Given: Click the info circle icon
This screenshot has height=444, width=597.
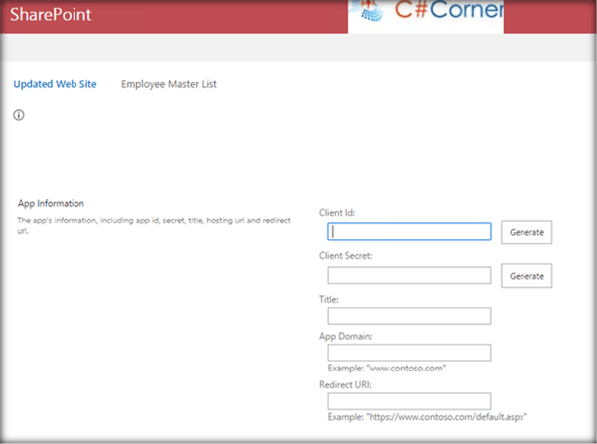Looking at the screenshot, I should [19, 115].
